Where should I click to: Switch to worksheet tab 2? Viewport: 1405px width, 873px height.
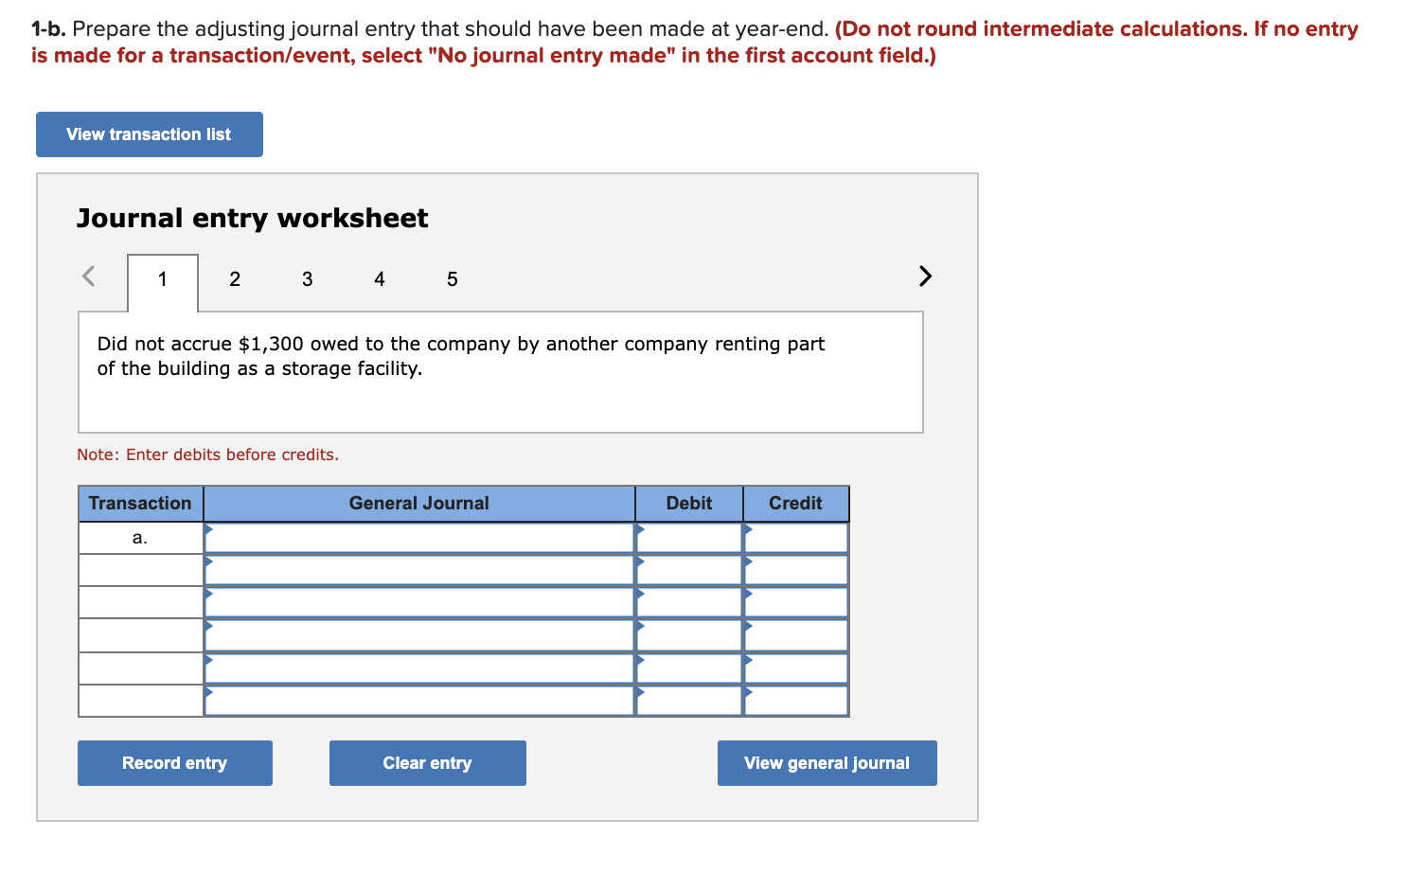(235, 279)
